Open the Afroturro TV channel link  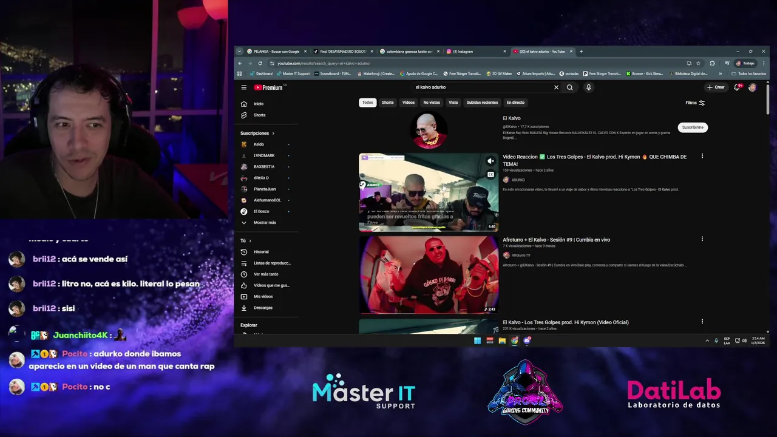[521, 256]
